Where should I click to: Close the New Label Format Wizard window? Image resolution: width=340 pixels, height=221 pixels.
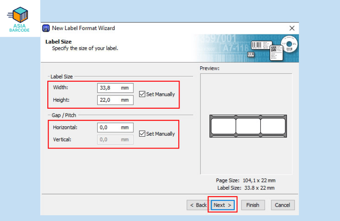(292, 28)
